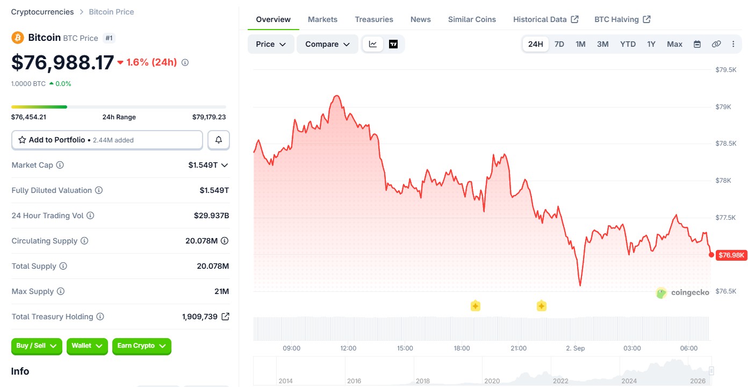
Task: Open the Buy / Sell dropdown
Action: [37, 346]
